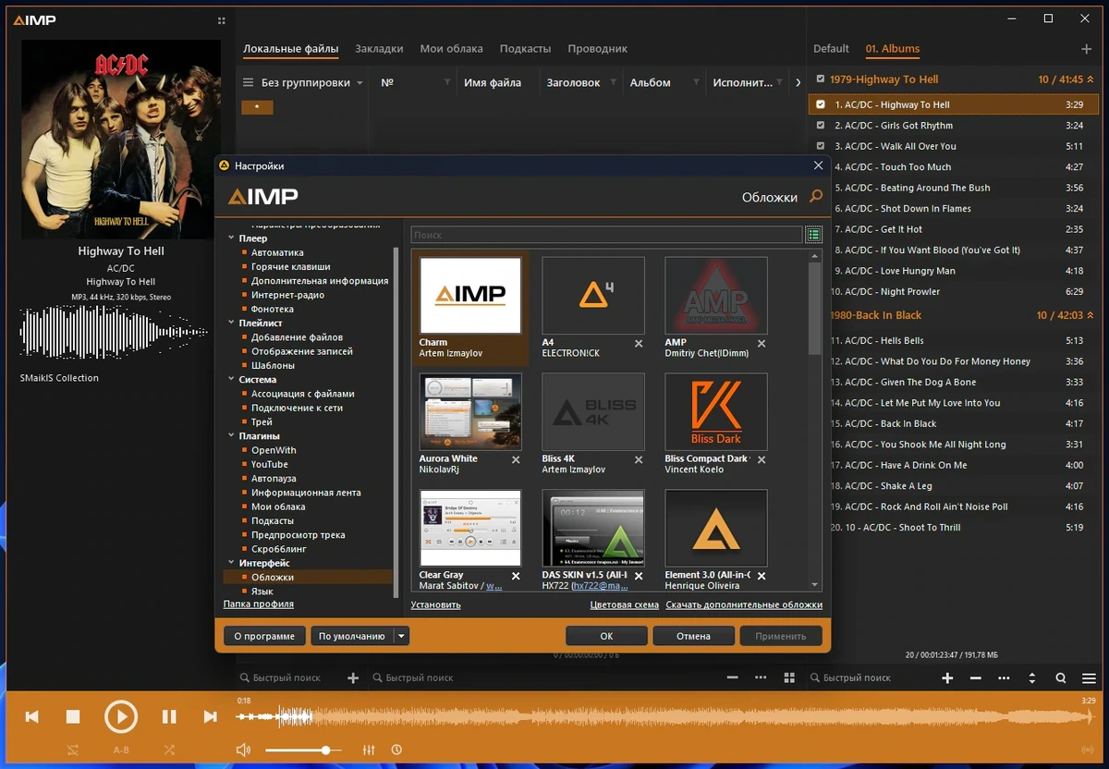Open the equalizer sliders icon

point(369,750)
